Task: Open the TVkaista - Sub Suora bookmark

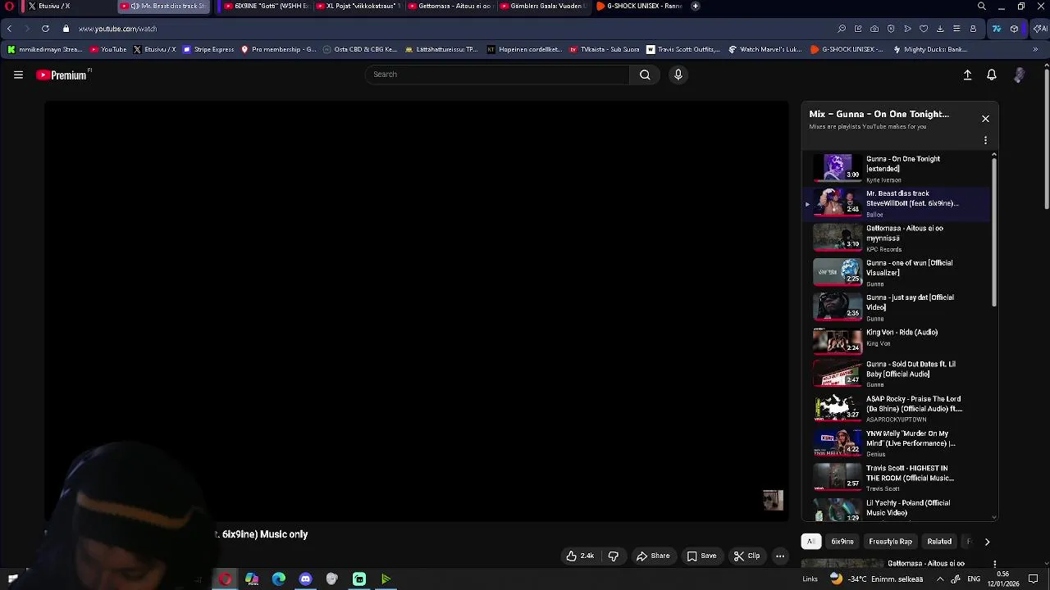Action: tap(604, 49)
